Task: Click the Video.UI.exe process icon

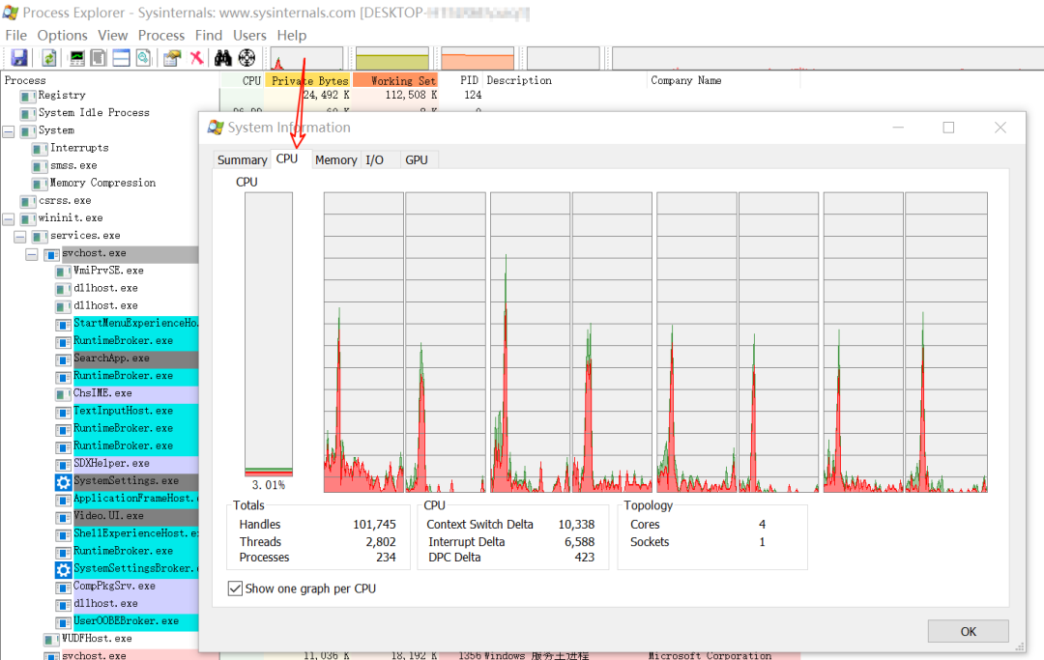Action: click(63, 517)
